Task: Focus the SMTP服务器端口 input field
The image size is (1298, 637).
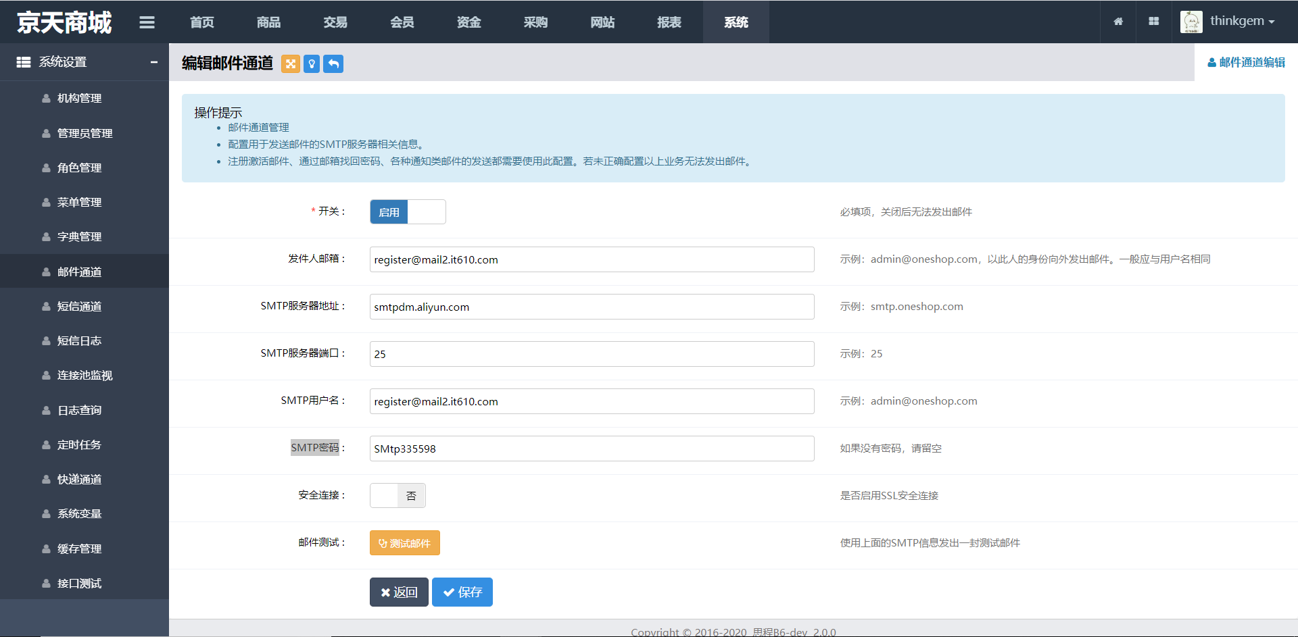Action: (x=592, y=354)
